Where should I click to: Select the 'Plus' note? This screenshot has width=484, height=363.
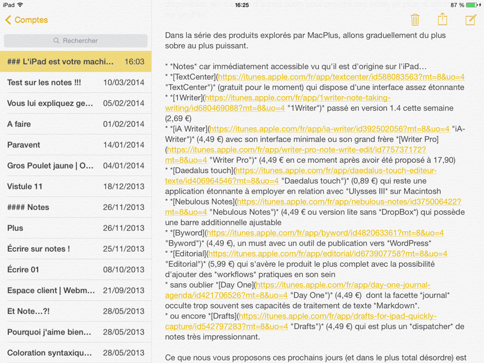point(76,228)
